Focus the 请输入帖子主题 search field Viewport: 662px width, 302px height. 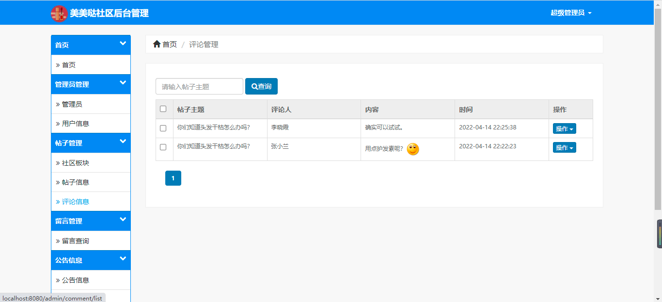tap(199, 86)
